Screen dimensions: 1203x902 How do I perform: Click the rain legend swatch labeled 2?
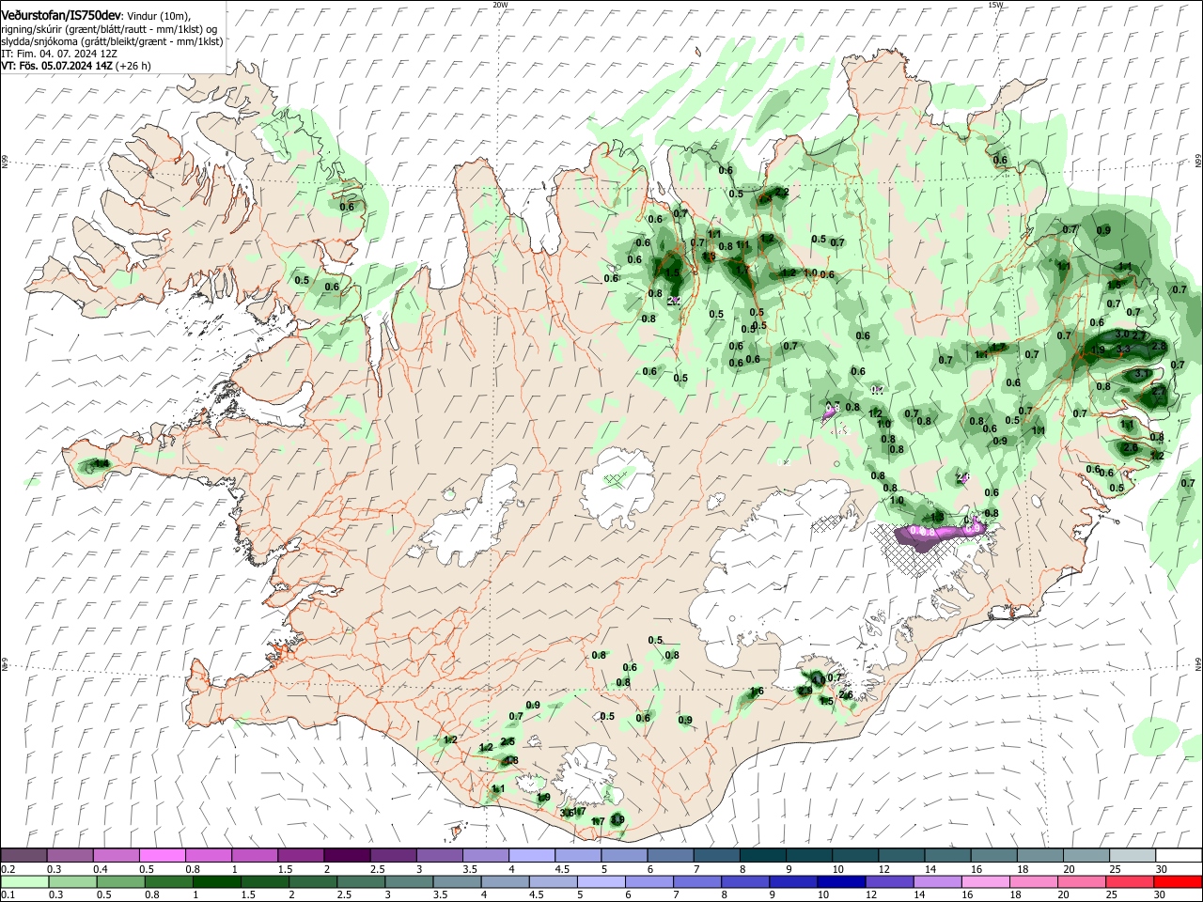tap(313, 881)
